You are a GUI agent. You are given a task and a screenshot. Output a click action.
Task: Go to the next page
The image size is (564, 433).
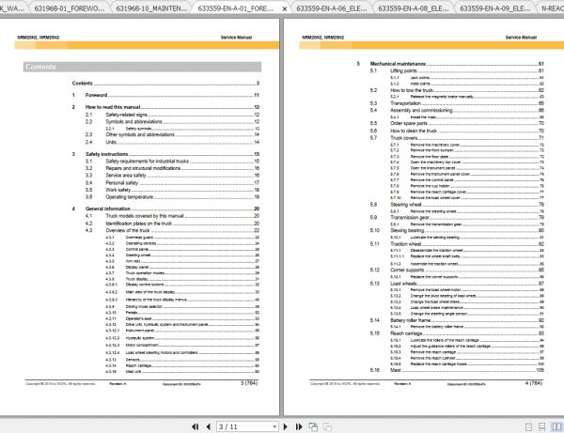[x=285, y=426]
